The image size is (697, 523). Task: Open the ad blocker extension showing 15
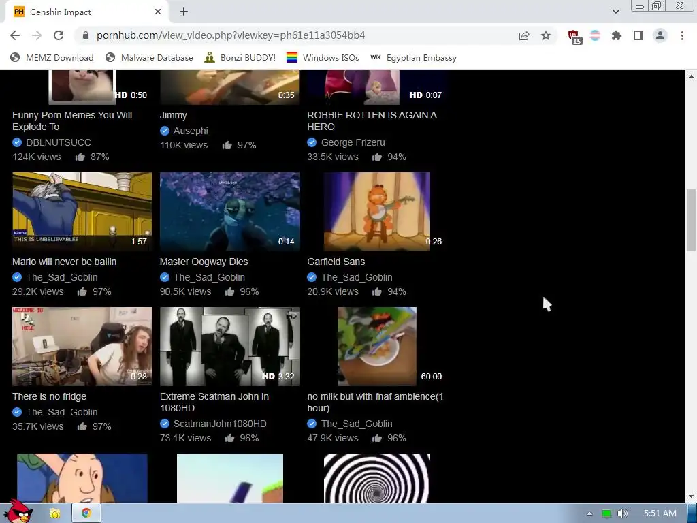(574, 37)
